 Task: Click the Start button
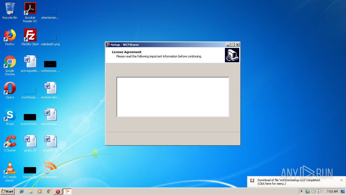click(7, 191)
